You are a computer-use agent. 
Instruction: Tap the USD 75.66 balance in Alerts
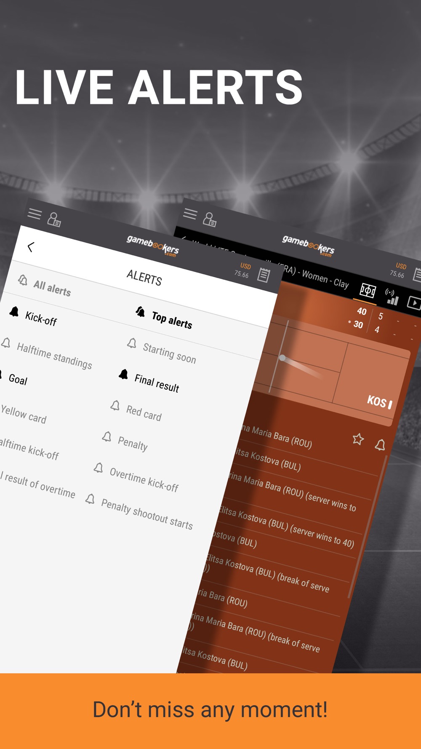243,270
